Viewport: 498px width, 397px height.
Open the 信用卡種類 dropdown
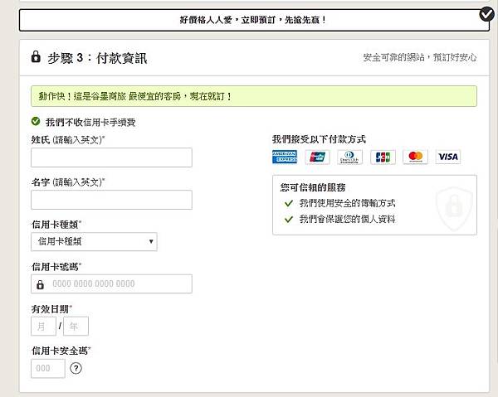pos(94,242)
